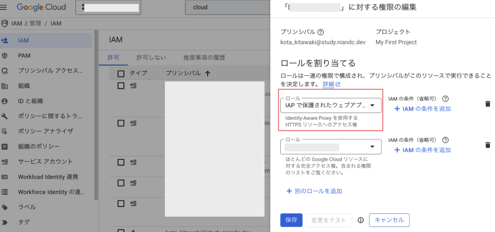Toggle the select-all checkbox beside タイプ
Image resolution: width=495 pixels, height=232 pixels.
121,74
